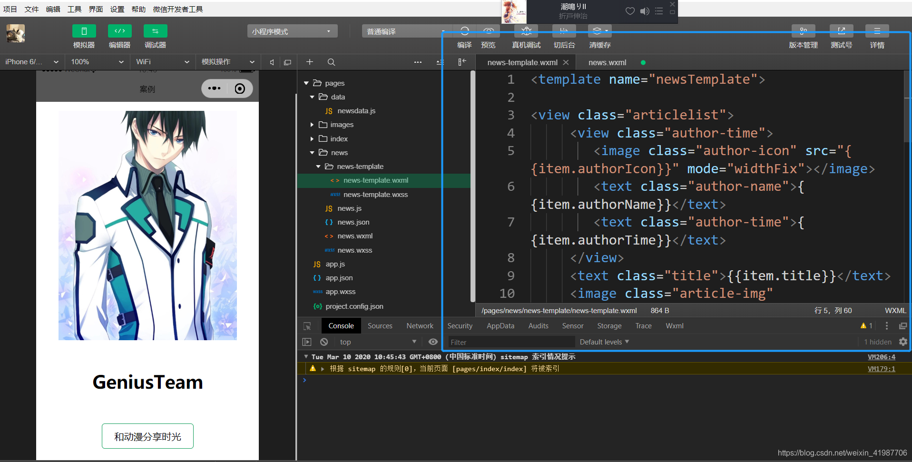Viewport: 912px width, 462px height.
Task: Switch to news.wxml editor tab
Action: 607,62
